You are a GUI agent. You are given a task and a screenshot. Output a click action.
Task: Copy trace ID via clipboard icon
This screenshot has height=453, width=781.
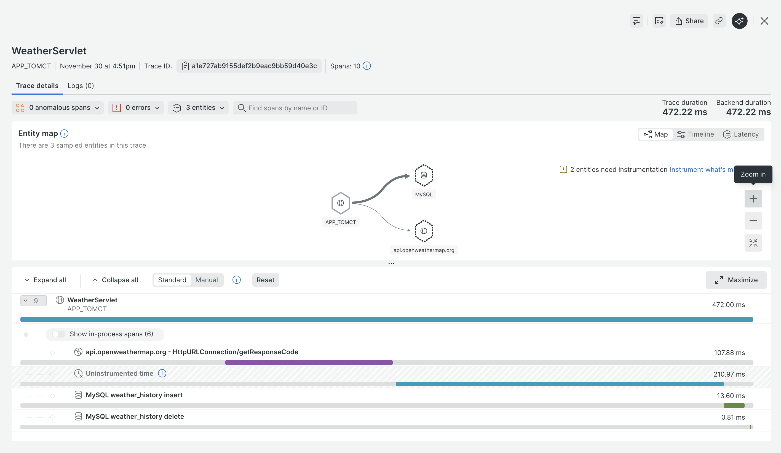pos(185,66)
